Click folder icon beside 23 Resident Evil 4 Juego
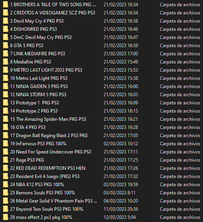 (x=5, y=176)
